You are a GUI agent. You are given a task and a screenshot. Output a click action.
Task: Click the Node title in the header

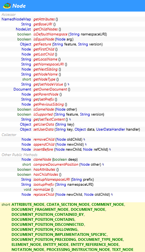point(19,6)
